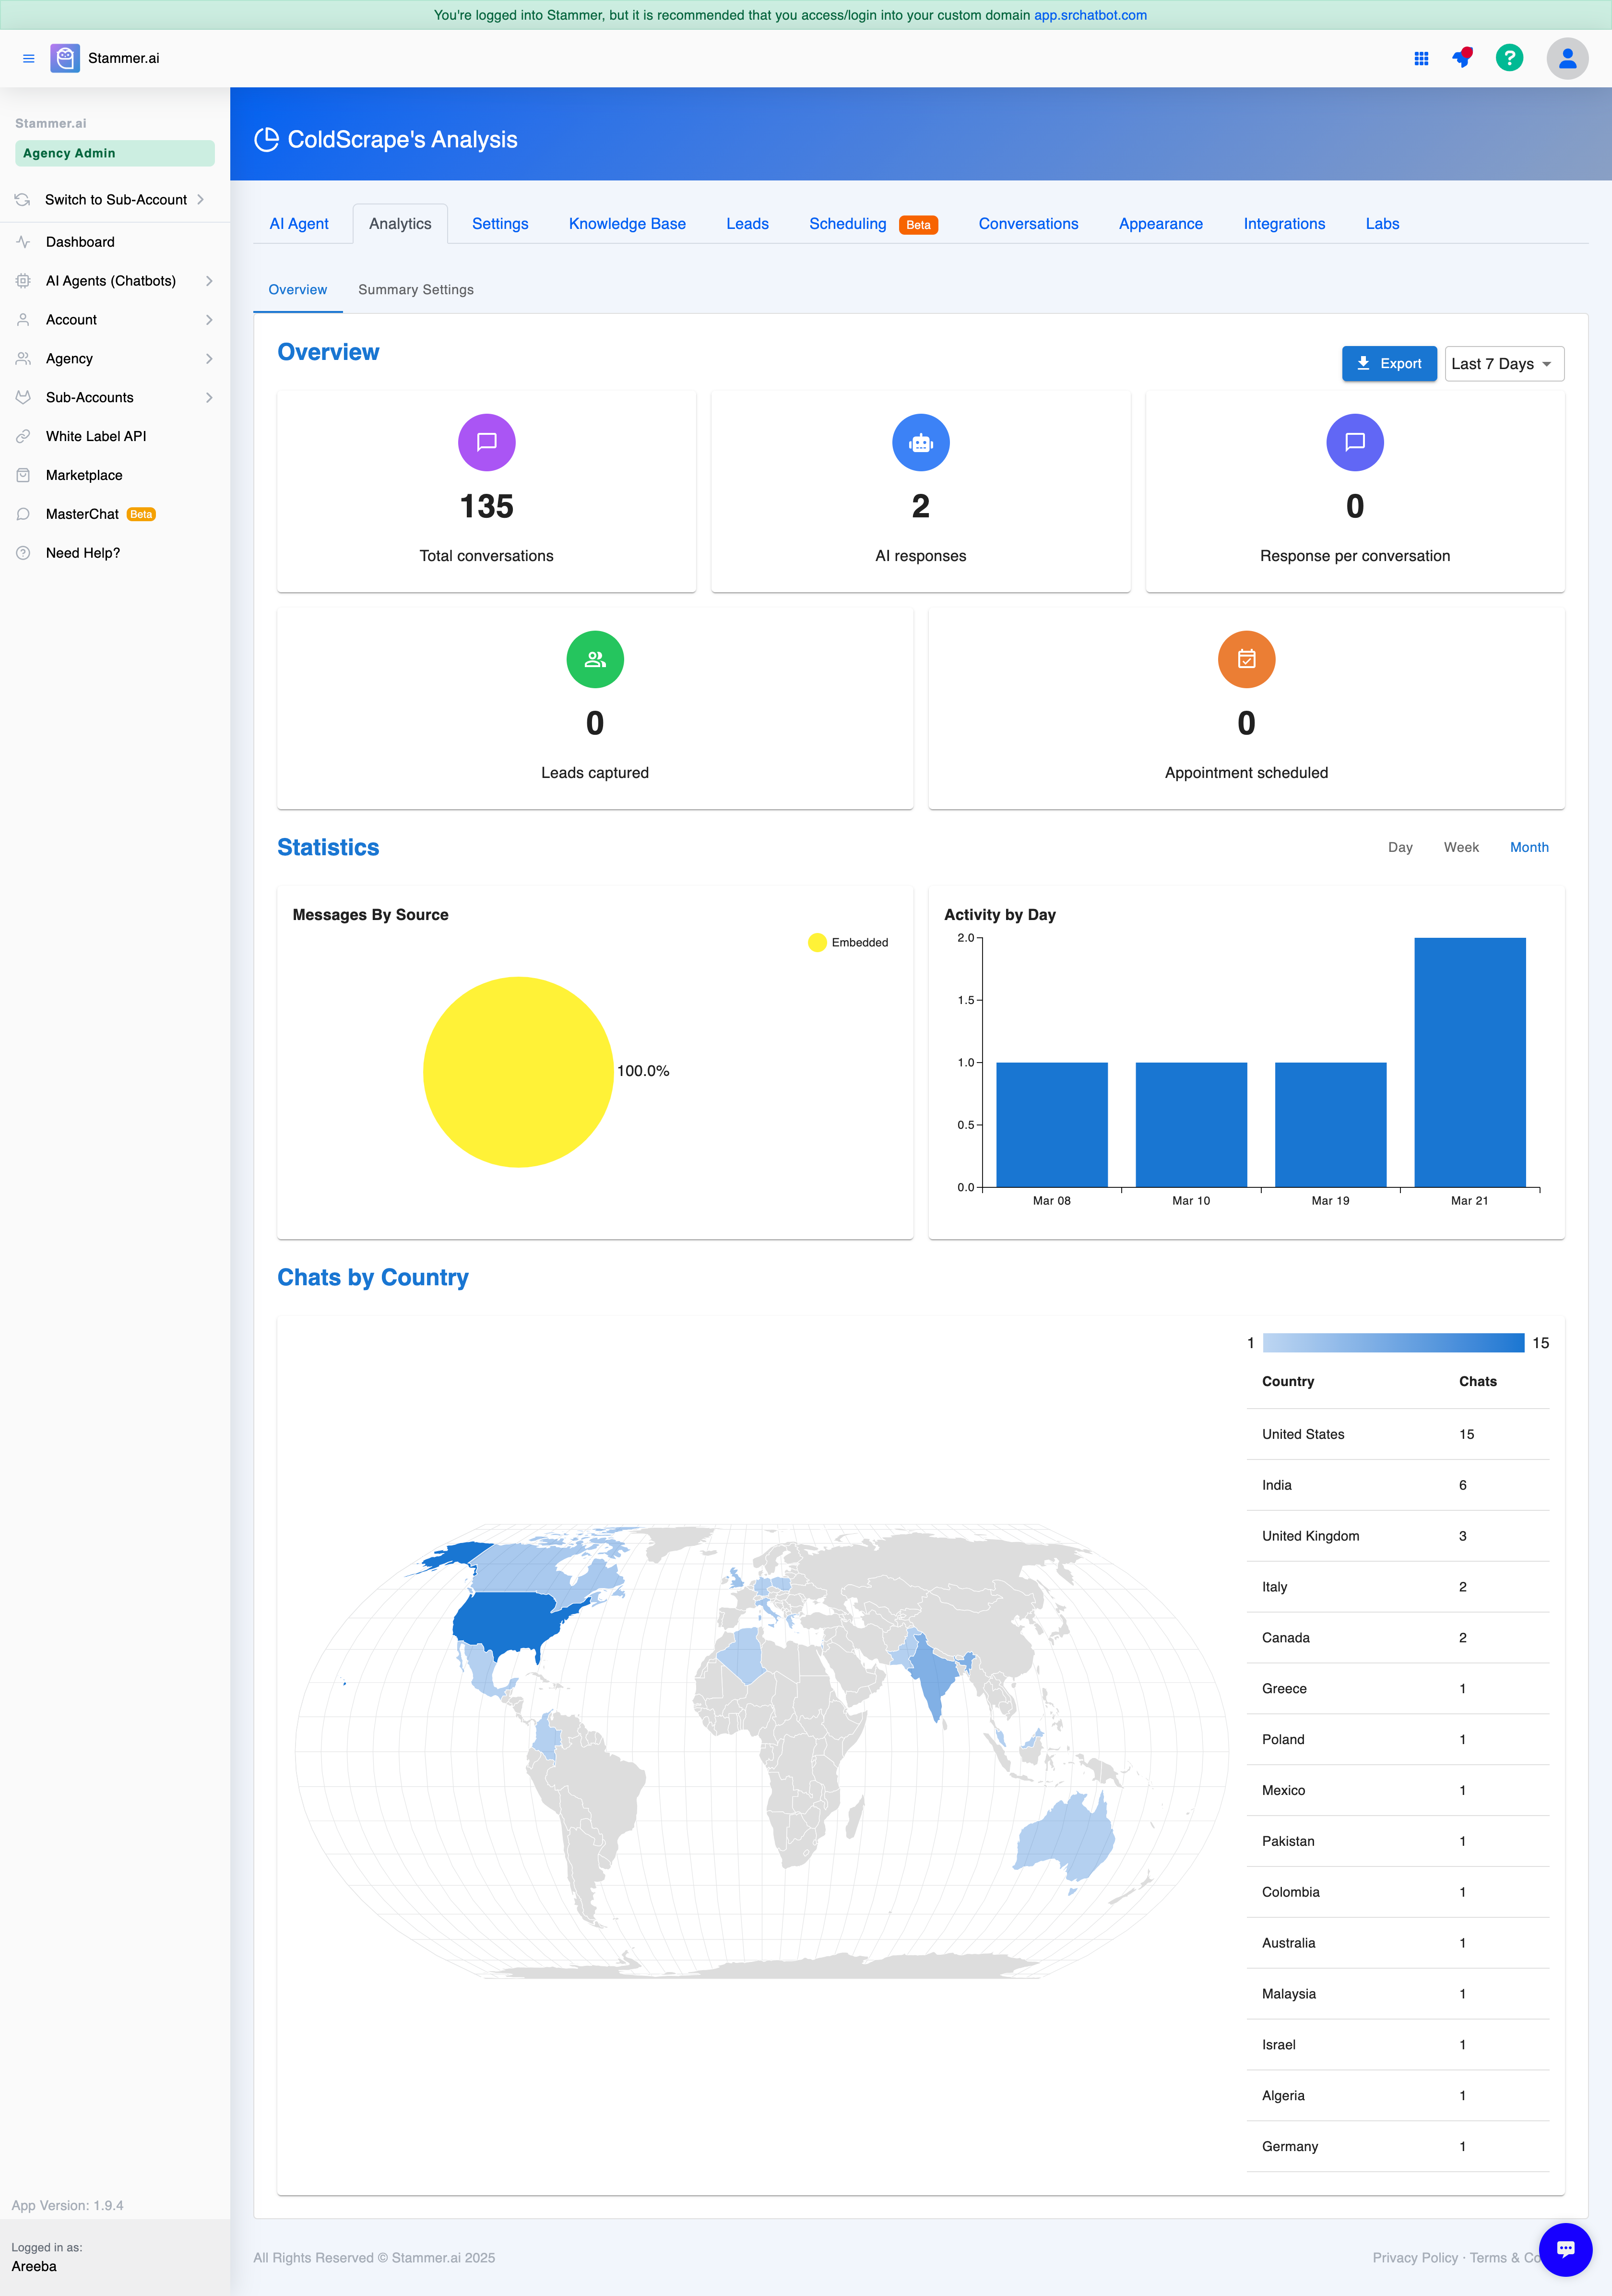Screen dimensions: 1612x2296
Task: Click the MasterChat bubble icon
Action: point(23,514)
